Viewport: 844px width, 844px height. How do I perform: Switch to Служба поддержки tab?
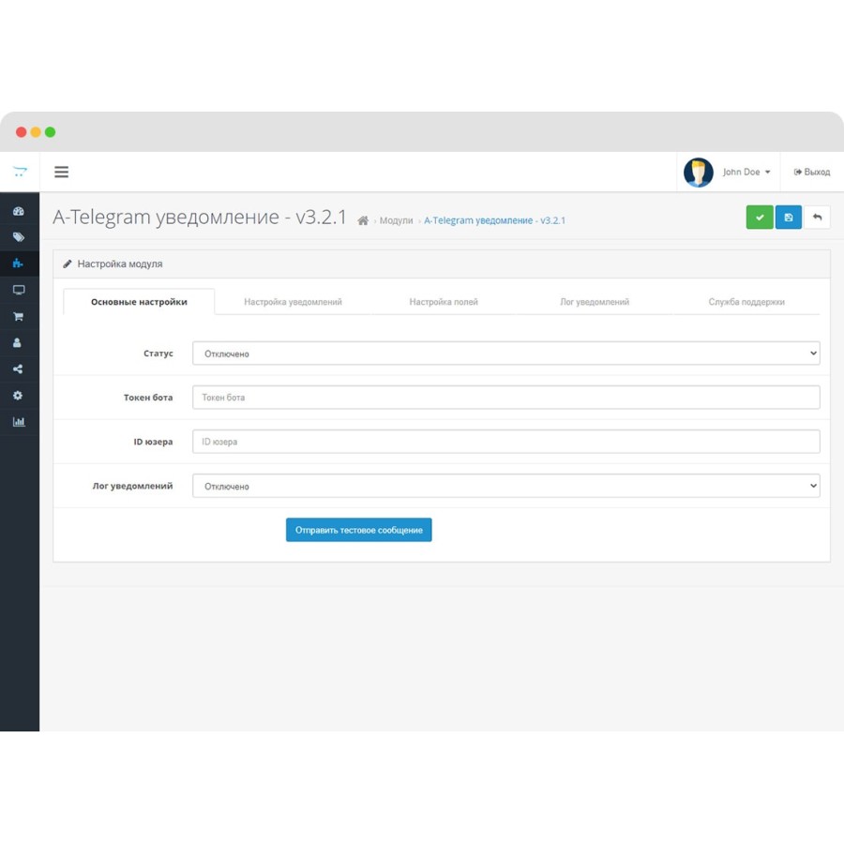(x=746, y=302)
